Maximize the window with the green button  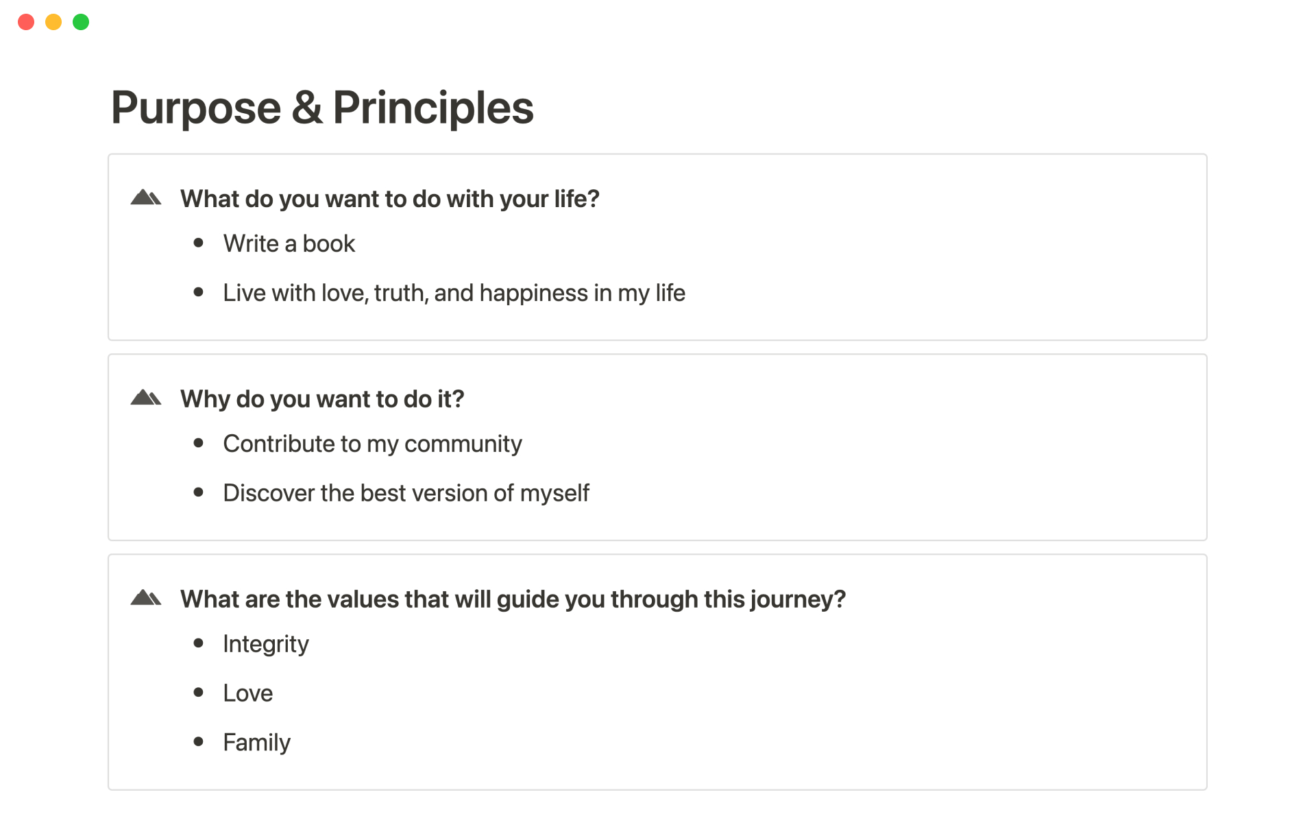tap(81, 22)
